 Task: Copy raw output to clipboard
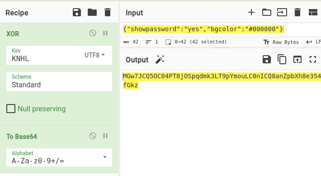pos(282,59)
